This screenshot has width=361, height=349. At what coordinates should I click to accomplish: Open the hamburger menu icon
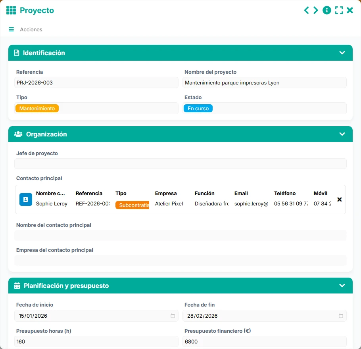pos(11,29)
